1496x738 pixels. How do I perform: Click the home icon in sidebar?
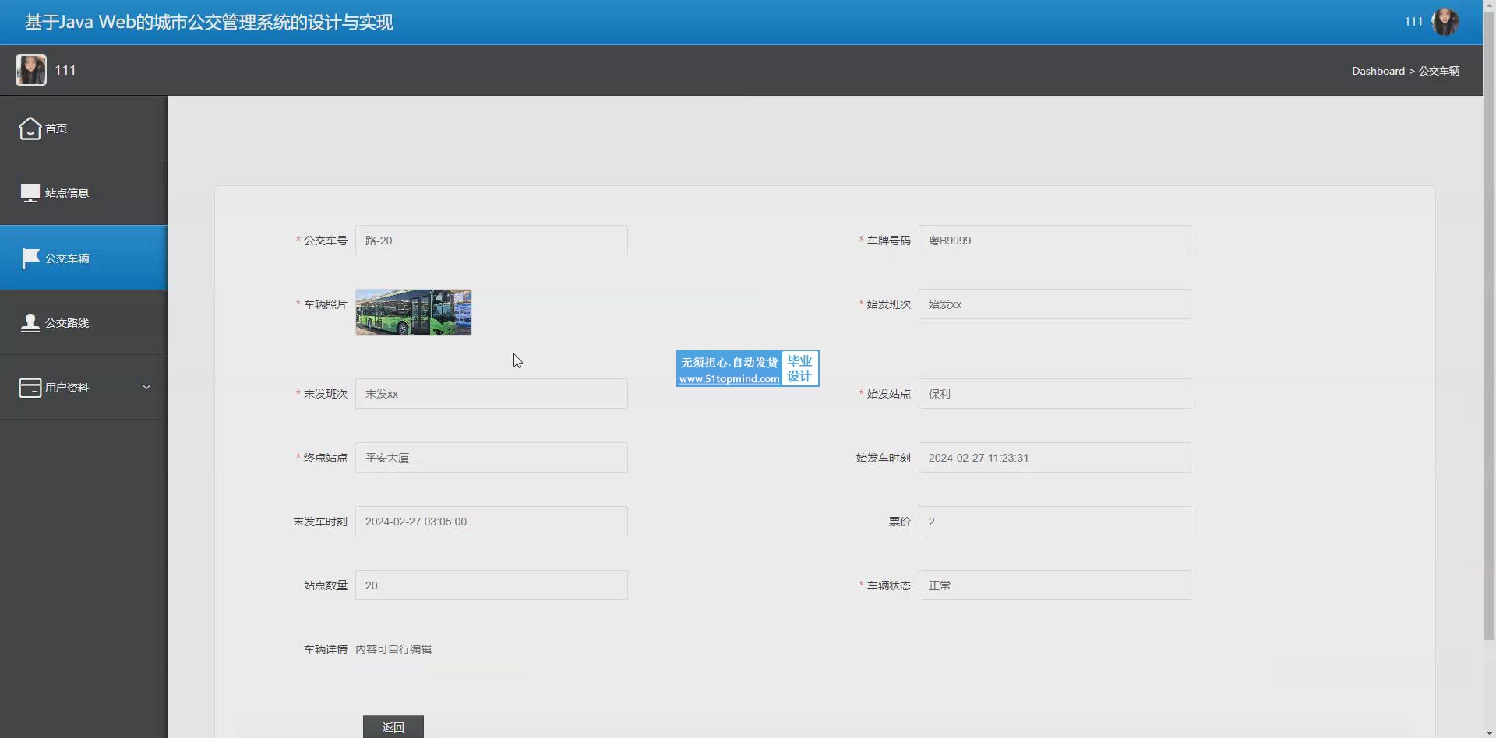point(30,128)
